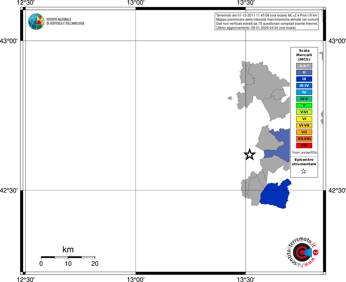Viewport: 346px width, 282px height.
Task: Click the 'Epicentro strumentale' label
Action: click(304, 162)
